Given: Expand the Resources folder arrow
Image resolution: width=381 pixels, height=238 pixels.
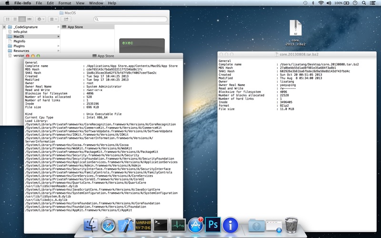Looking at the screenshot, I should (58, 50).
